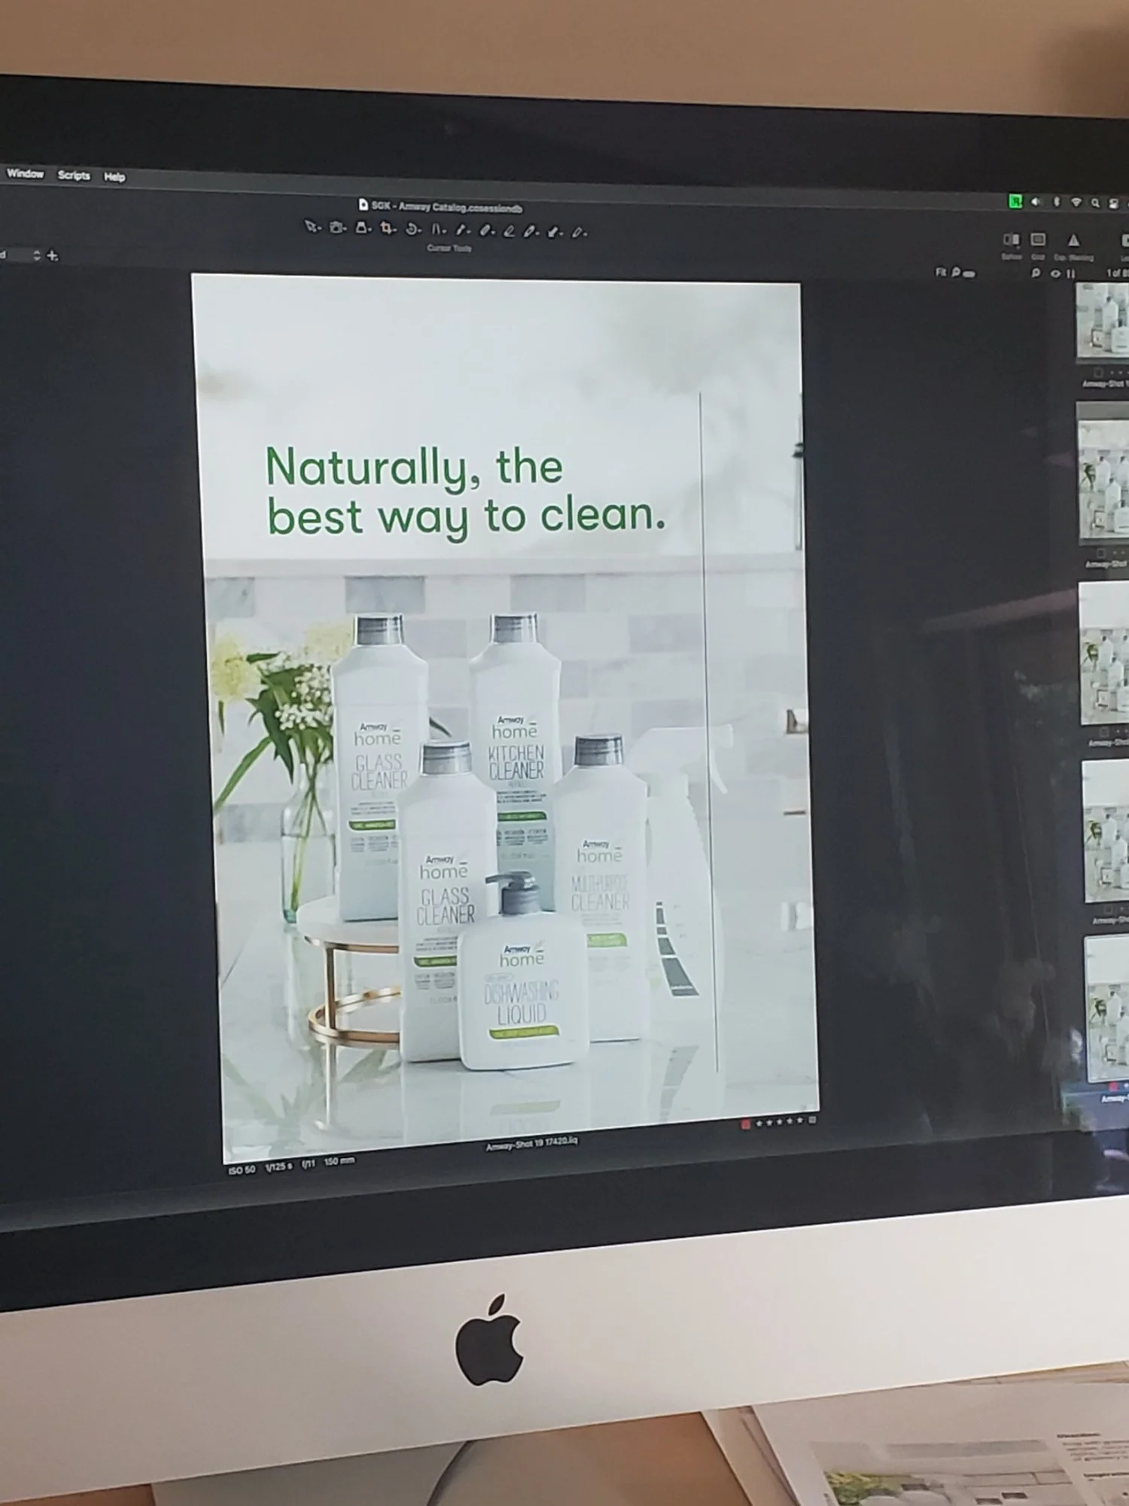The width and height of the screenshot is (1129, 1506).
Task: Open the Scripts menu
Action: (x=74, y=175)
